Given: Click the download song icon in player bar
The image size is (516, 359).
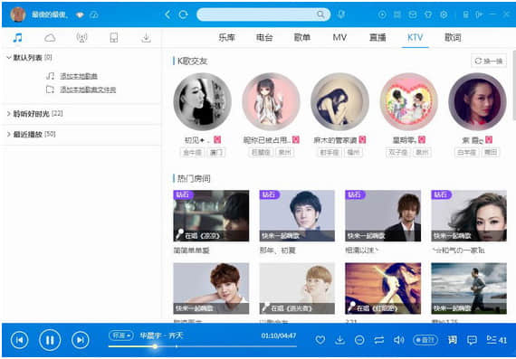Looking at the screenshot, I should click(339, 340).
